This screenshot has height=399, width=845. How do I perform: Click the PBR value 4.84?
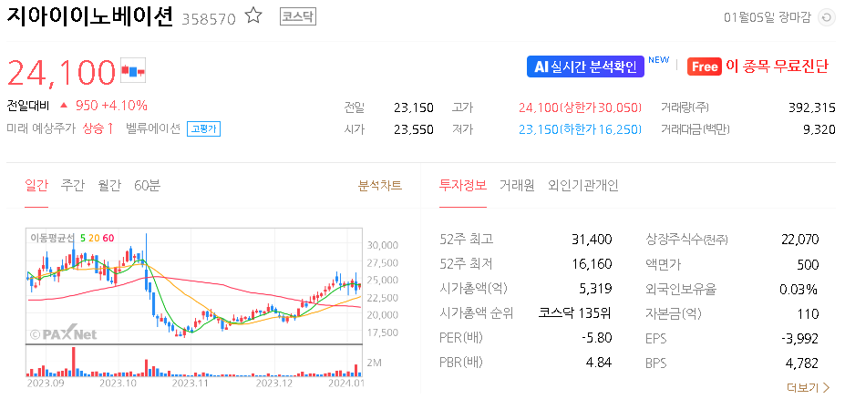[x=599, y=363]
